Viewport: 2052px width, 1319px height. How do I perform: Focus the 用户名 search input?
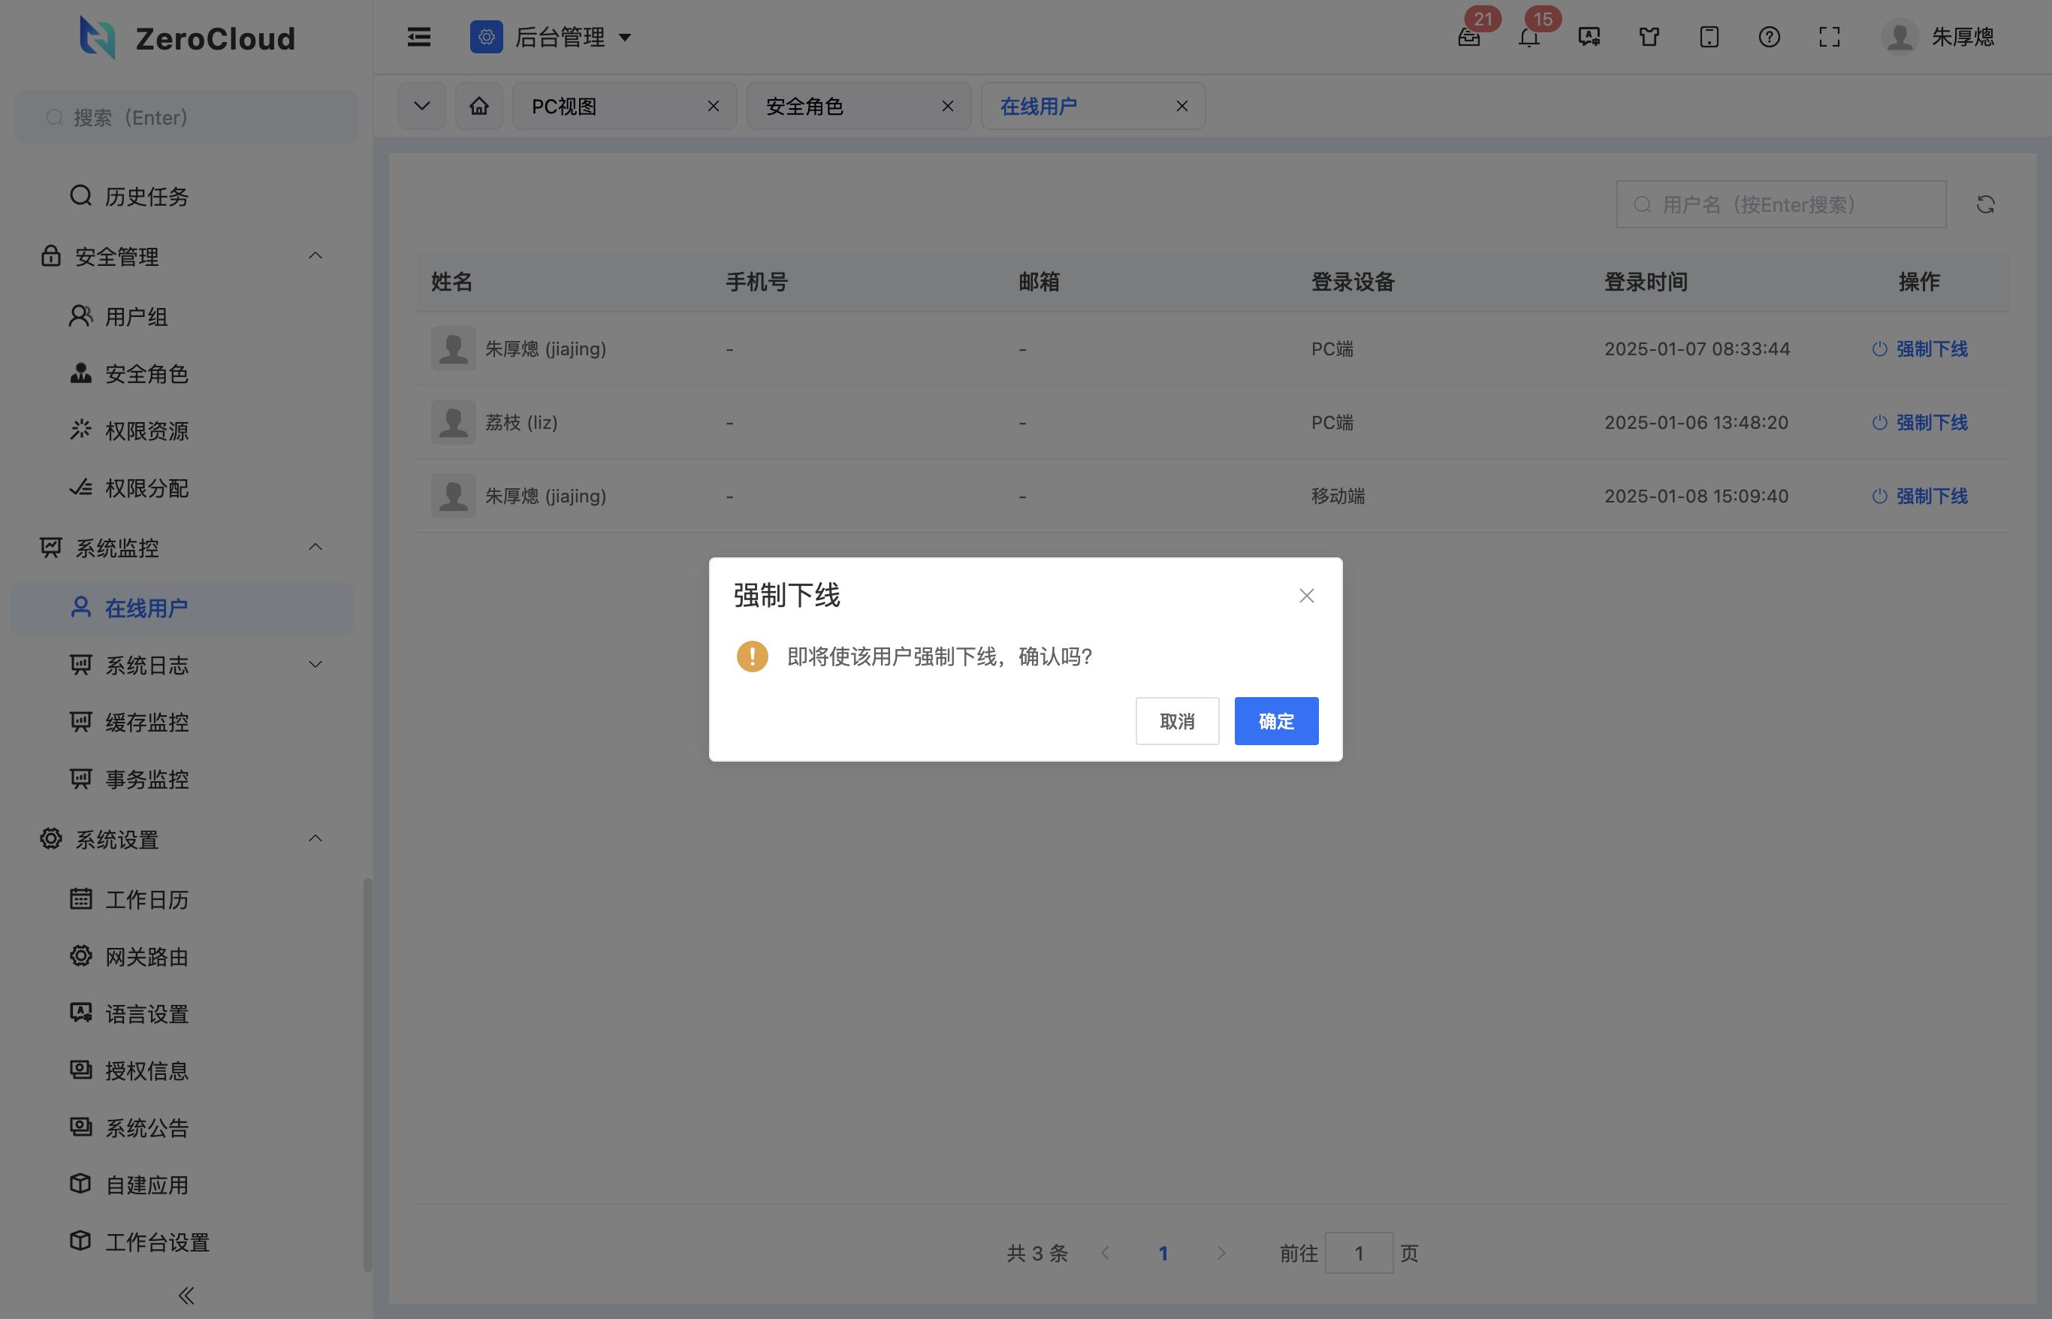coord(1781,205)
